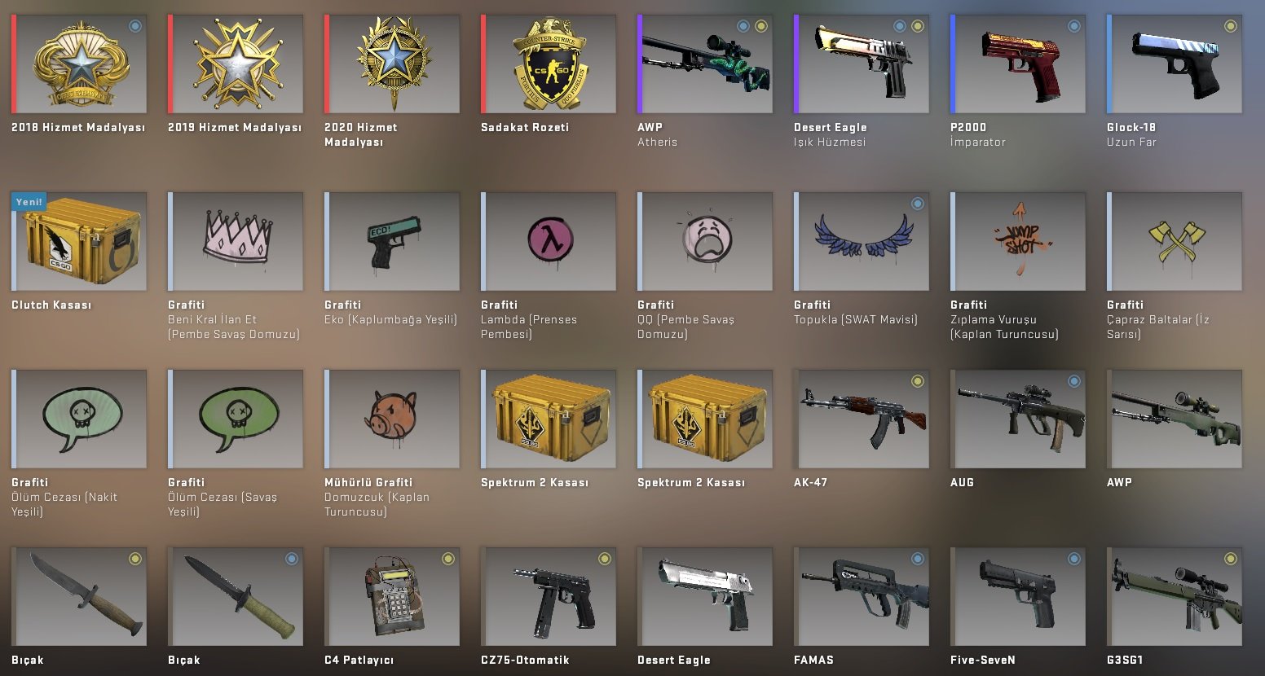The image size is (1265, 676).
Task: Select the AWP Atheris sniper skin
Action: click(705, 64)
